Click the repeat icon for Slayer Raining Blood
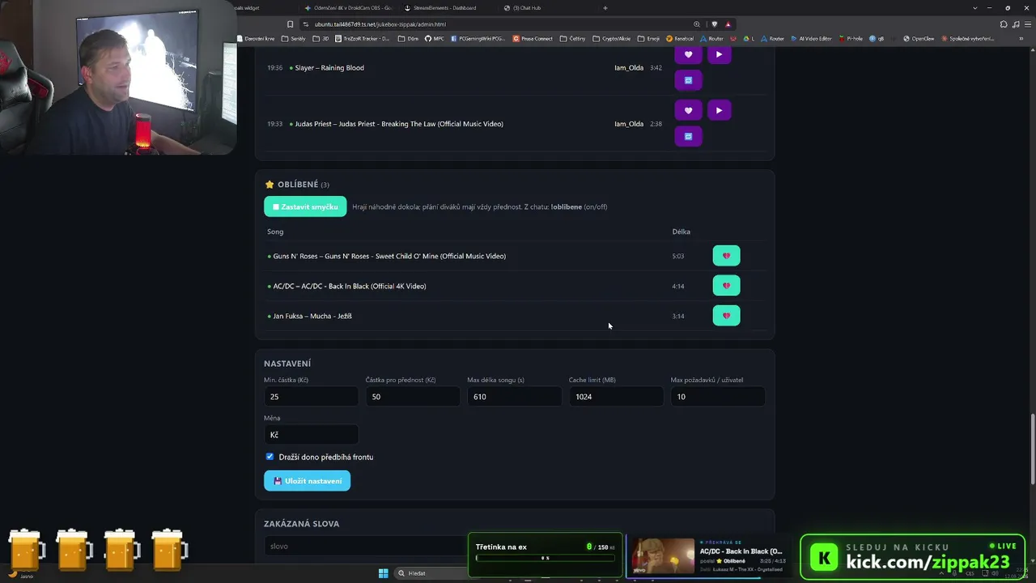Screen dimensions: 1036x583 pos(688,80)
